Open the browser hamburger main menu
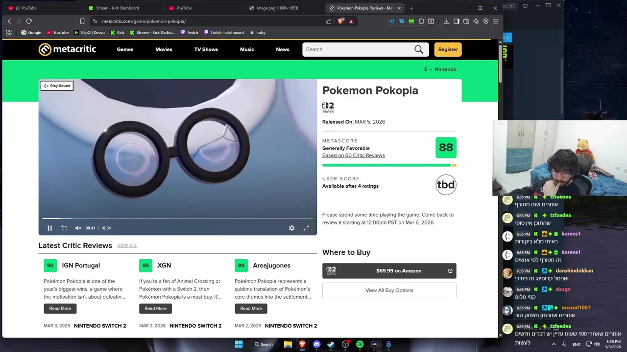627x352 pixels. 496,21
